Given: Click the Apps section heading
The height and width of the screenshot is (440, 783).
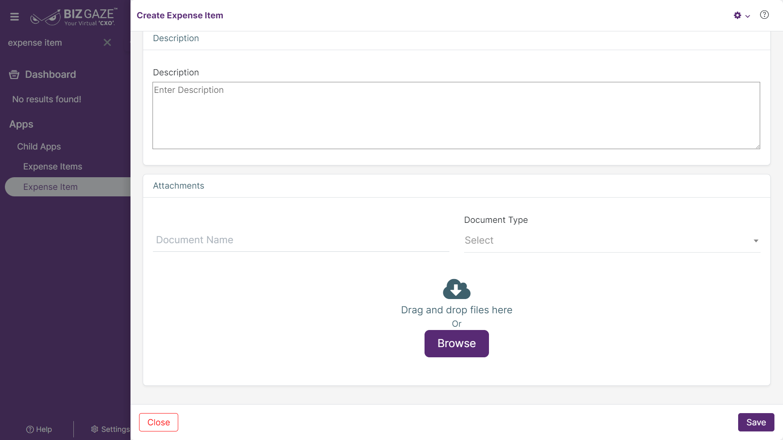Looking at the screenshot, I should coord(21,124).
